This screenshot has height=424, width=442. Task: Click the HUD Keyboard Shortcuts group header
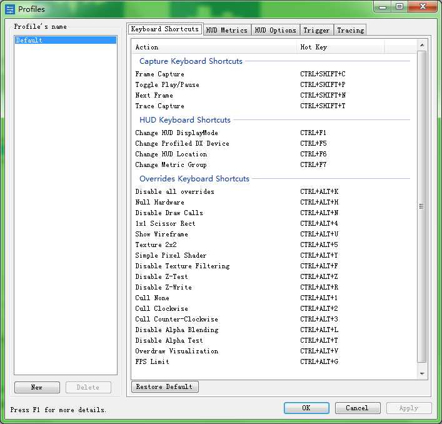(185, 120)
